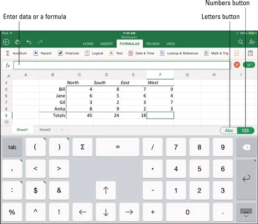Switch keyboard to 123 numbers mode
Viewport: 258px width, 224px height.
point(245,131)
